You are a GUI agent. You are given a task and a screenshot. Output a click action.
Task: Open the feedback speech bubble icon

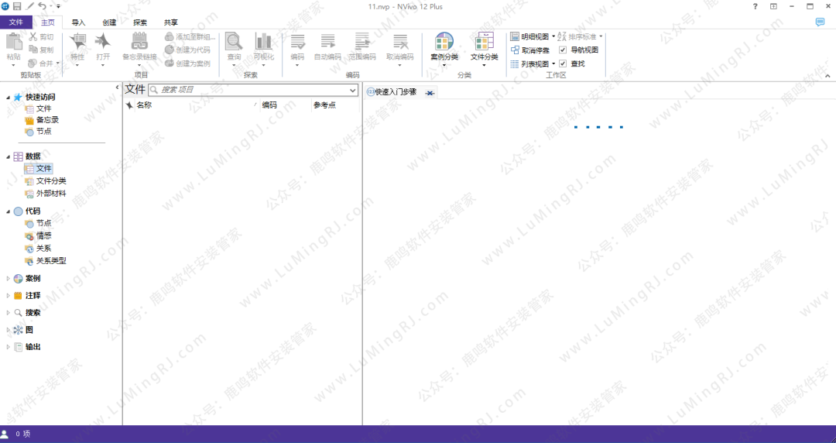(820, 22)
